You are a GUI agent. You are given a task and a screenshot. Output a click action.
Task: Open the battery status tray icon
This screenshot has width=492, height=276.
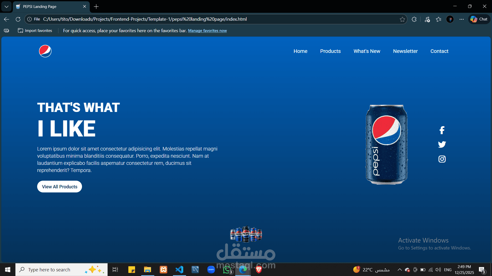pyautogui.click(x=423, y=270)
